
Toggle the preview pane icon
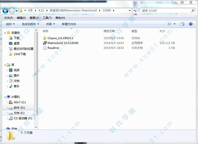pyautogui.click(x=182, y=24)
